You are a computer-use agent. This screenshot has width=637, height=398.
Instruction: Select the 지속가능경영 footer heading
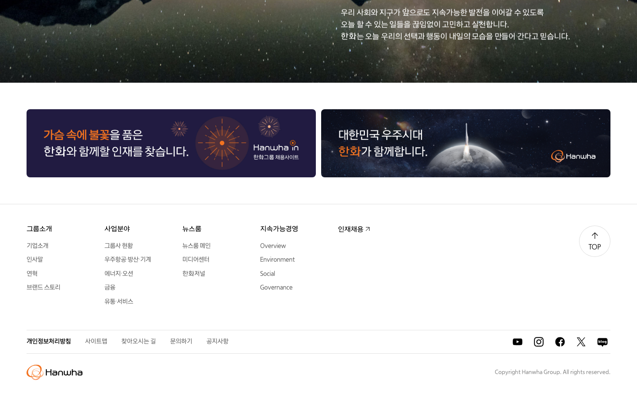click(x=279, y=229)
